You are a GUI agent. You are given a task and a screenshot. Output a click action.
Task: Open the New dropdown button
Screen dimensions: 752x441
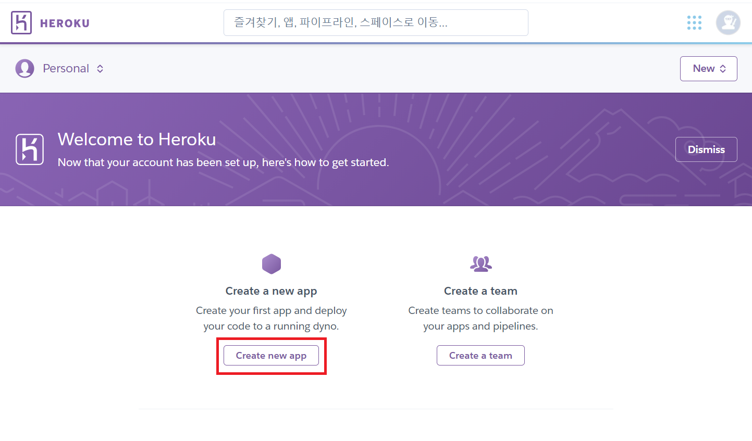(708, 69)
